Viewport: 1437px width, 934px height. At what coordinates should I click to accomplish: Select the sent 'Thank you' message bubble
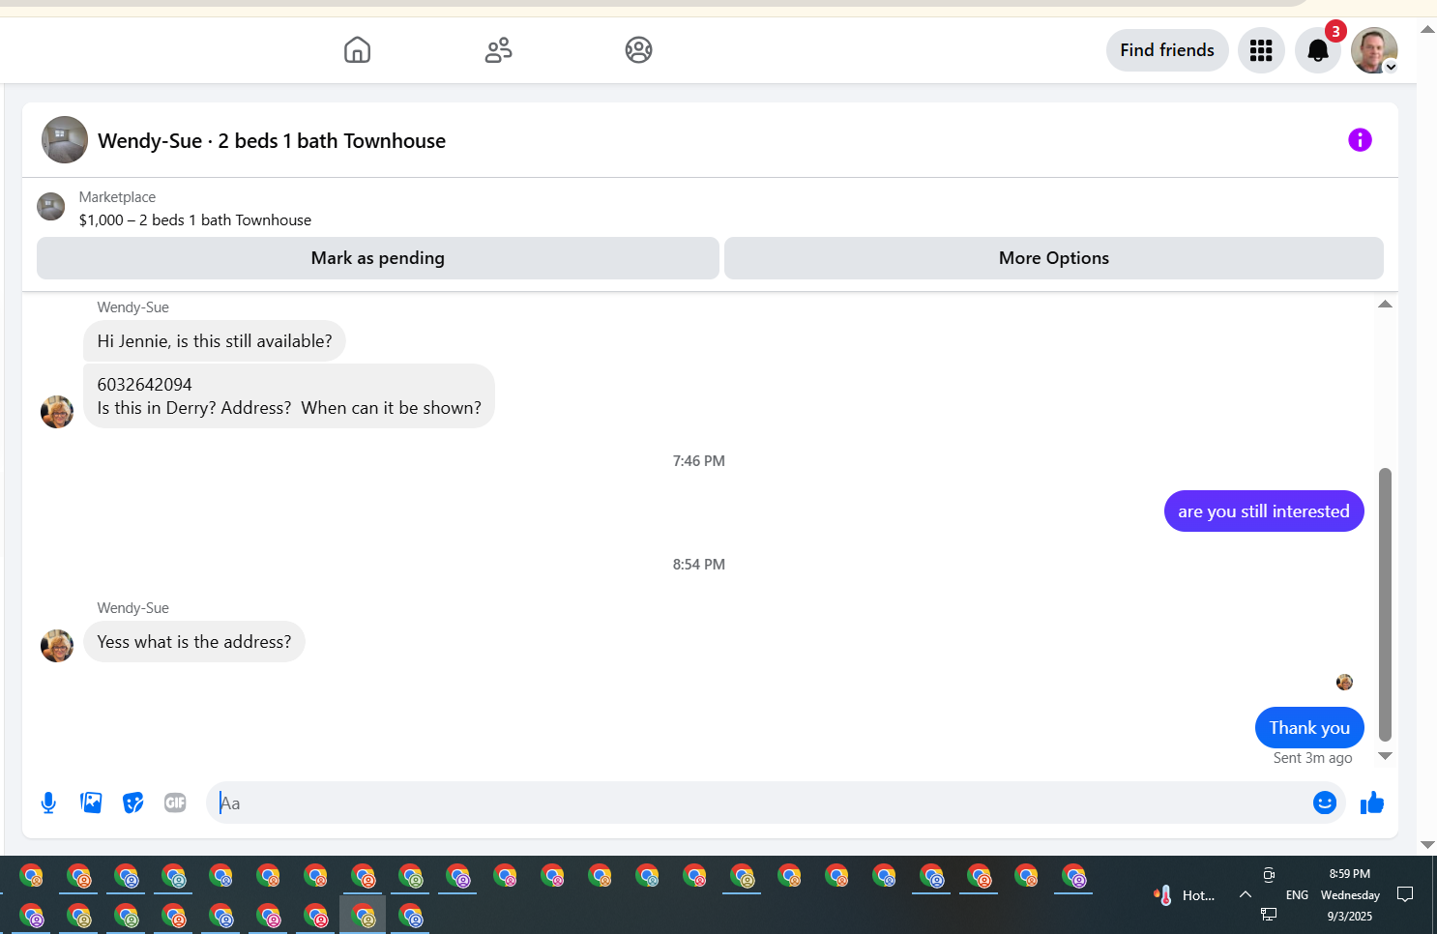click(x=1309, y=728)
